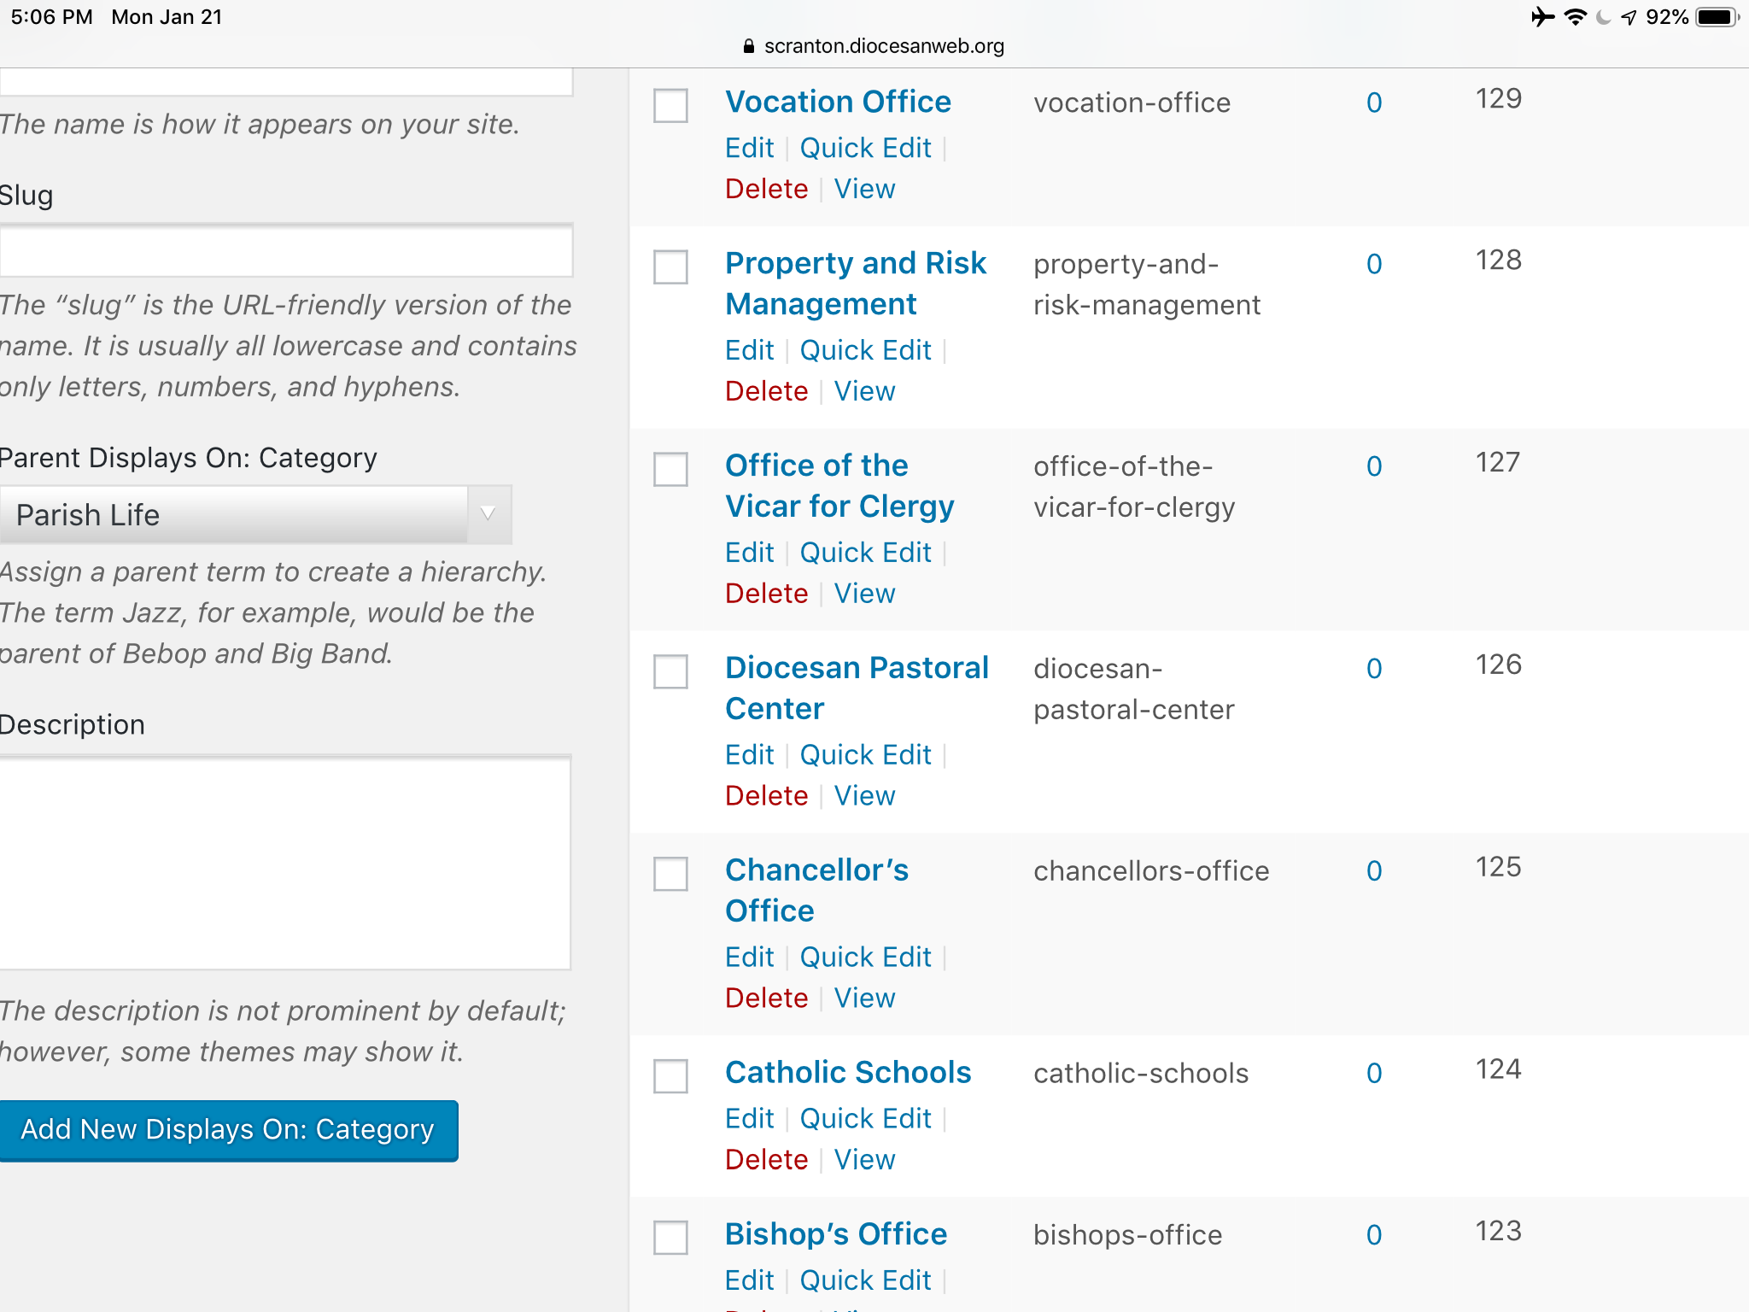Tick the Diocesan Pastoral Center checkbox
1749x1312 pixels.
670,671
